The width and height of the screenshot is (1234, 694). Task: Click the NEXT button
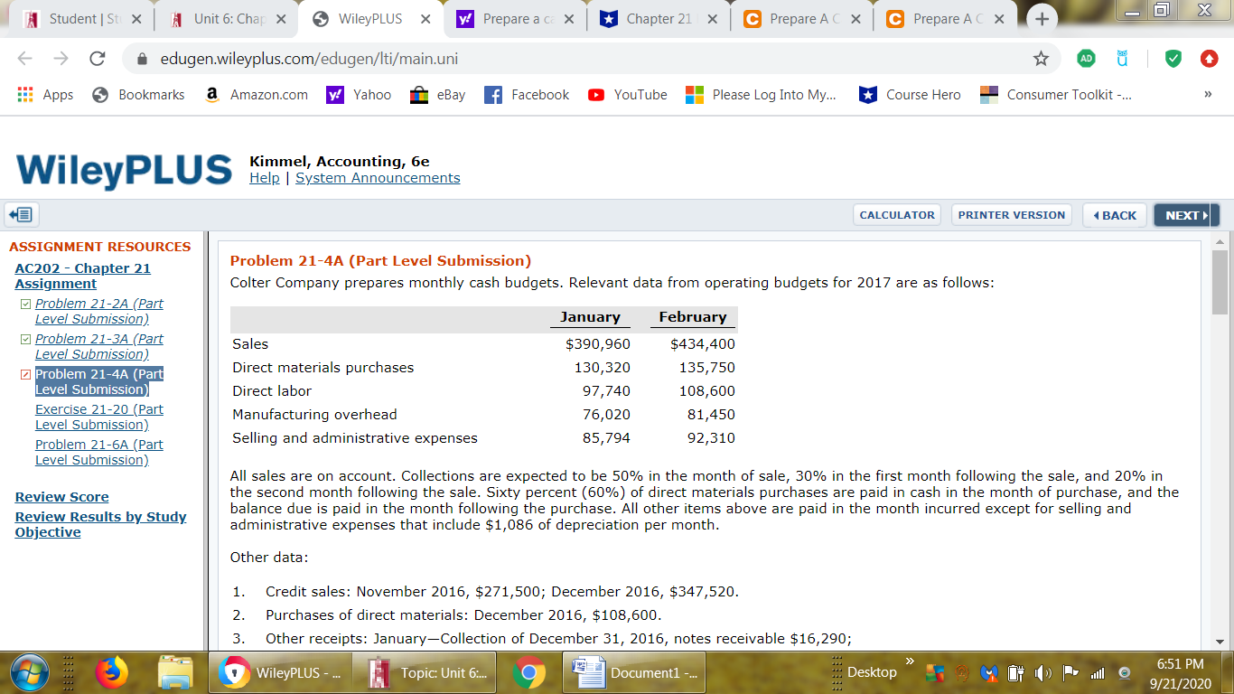(1185, 215)
